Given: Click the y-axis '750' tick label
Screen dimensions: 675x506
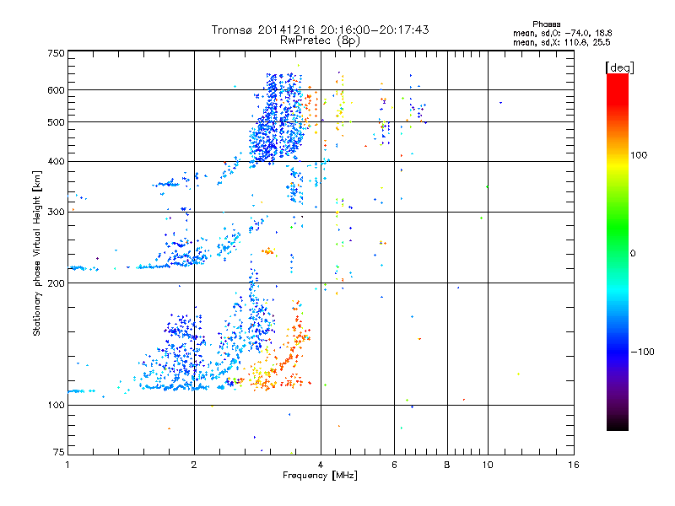Looking at the screenshot, I should [56, 53].
